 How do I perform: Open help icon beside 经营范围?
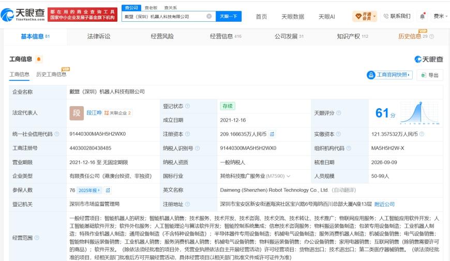(37, 238)
